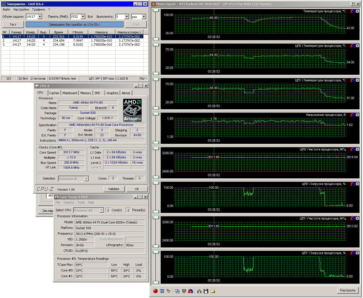Open a log with the yellow folder icon
The width and height of the screenshot is (363, 298).
coord(212,291)
